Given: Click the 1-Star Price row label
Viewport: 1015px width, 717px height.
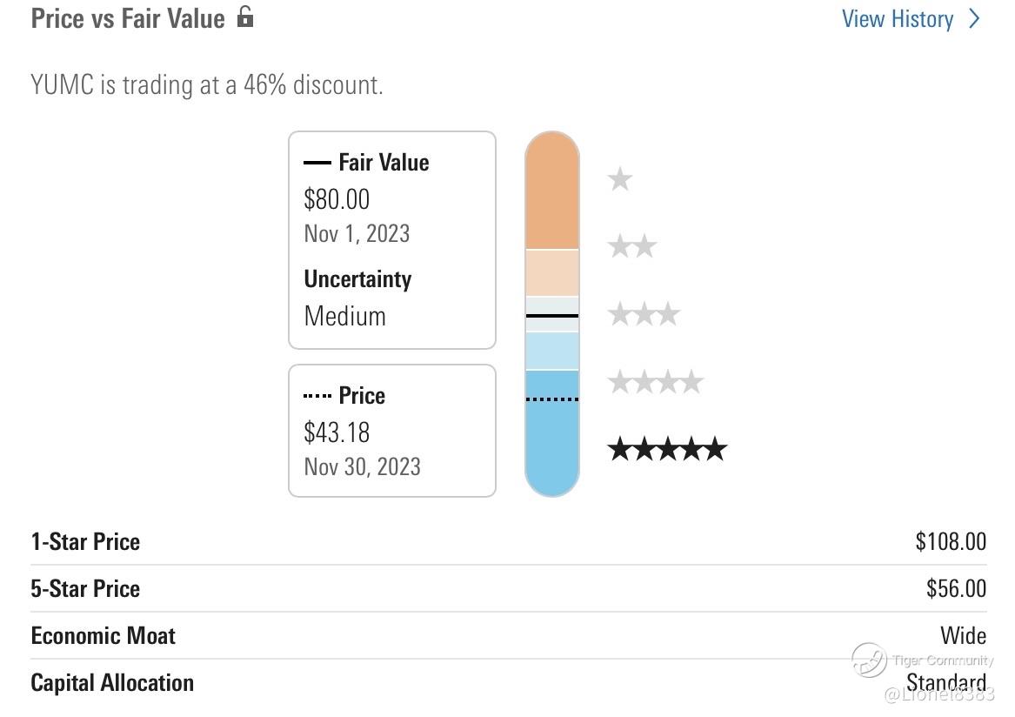Looking at the screenshot, I should click(85, 541).
